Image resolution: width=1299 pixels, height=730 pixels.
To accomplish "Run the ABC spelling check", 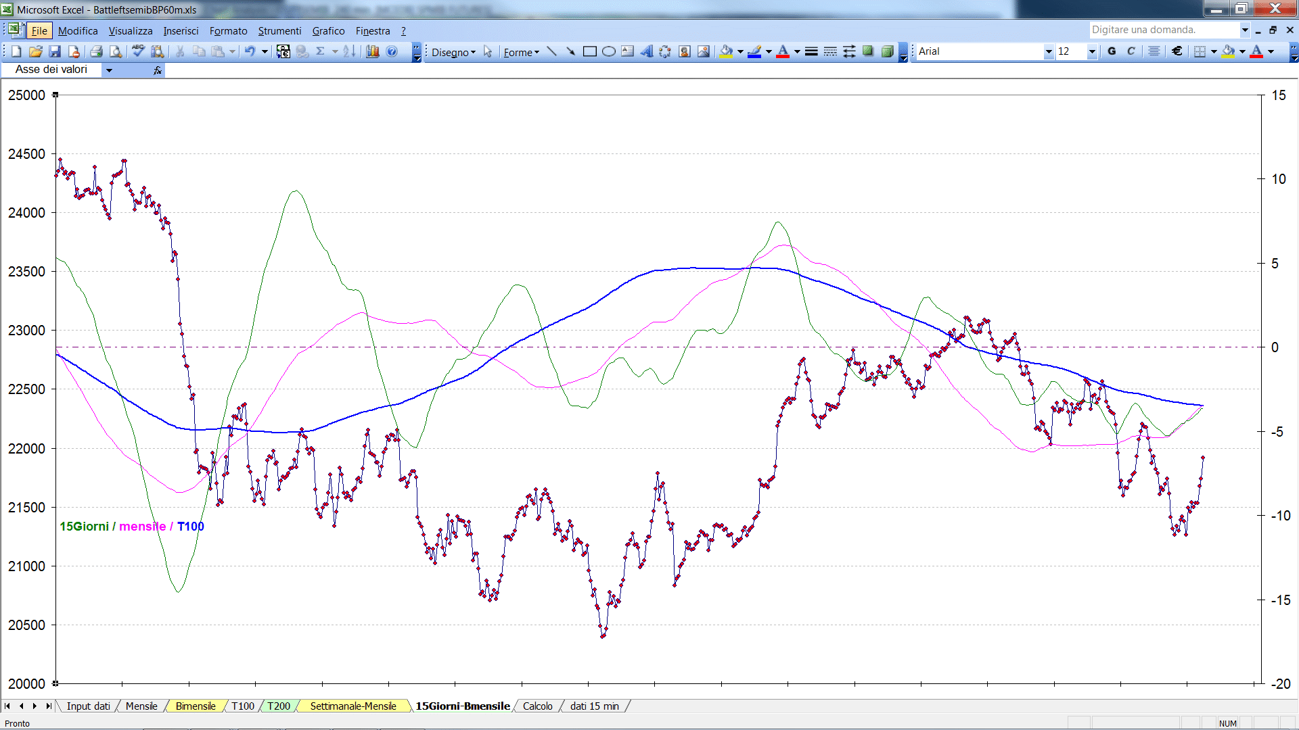I will coord(138,51).
